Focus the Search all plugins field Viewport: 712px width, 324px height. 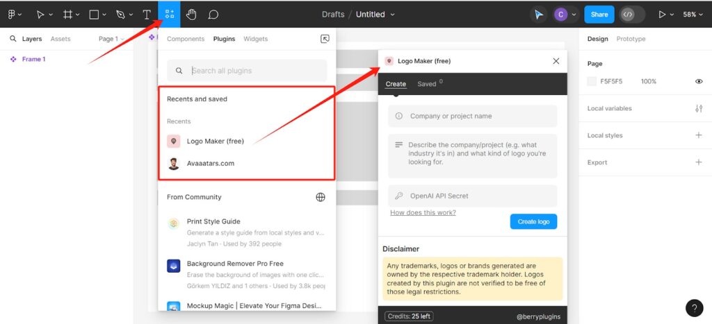[x=247, y=71]
